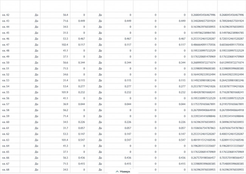Click the area value "34.6"
Screen dimensions: 246x174
(65, 75)
